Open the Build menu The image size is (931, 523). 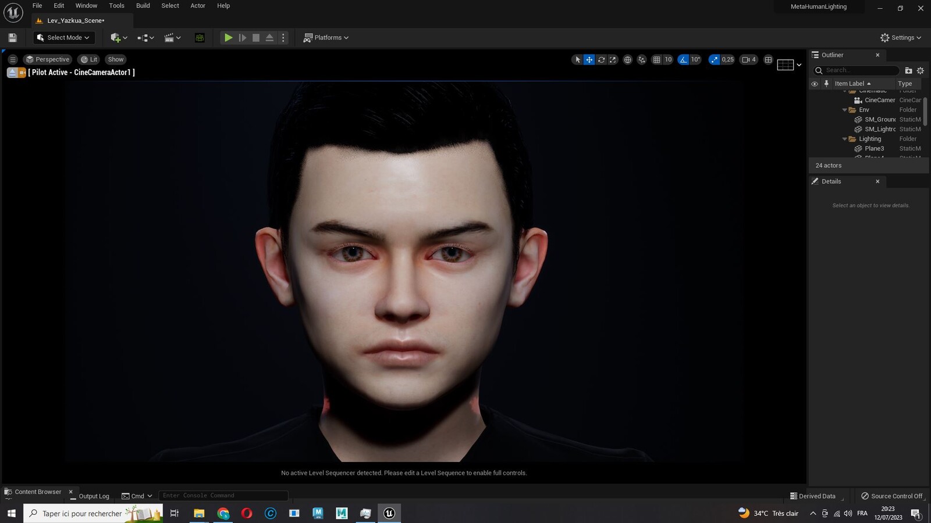tap(143, 6)
